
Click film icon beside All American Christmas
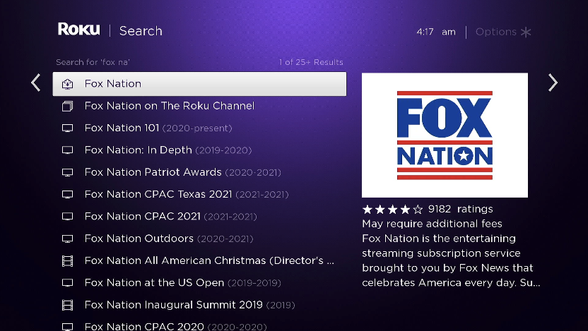(68, 261)
